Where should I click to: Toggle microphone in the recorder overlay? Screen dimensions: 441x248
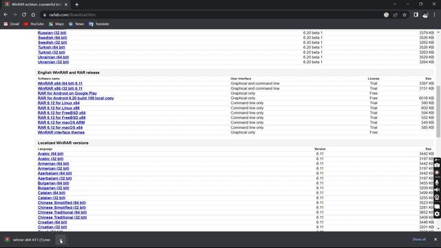tap(437, 182)
